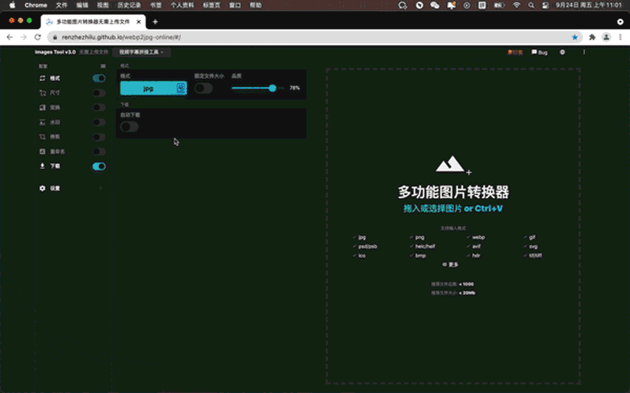The image size is (630, 393).
Task: Click the image drop zone heading 多功能图片转换器
Action: tap(453, 192)
